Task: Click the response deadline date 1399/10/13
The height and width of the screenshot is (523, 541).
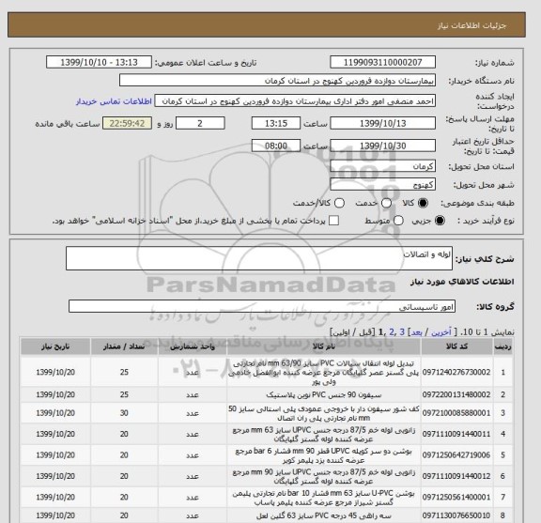Action: point(382,123)
